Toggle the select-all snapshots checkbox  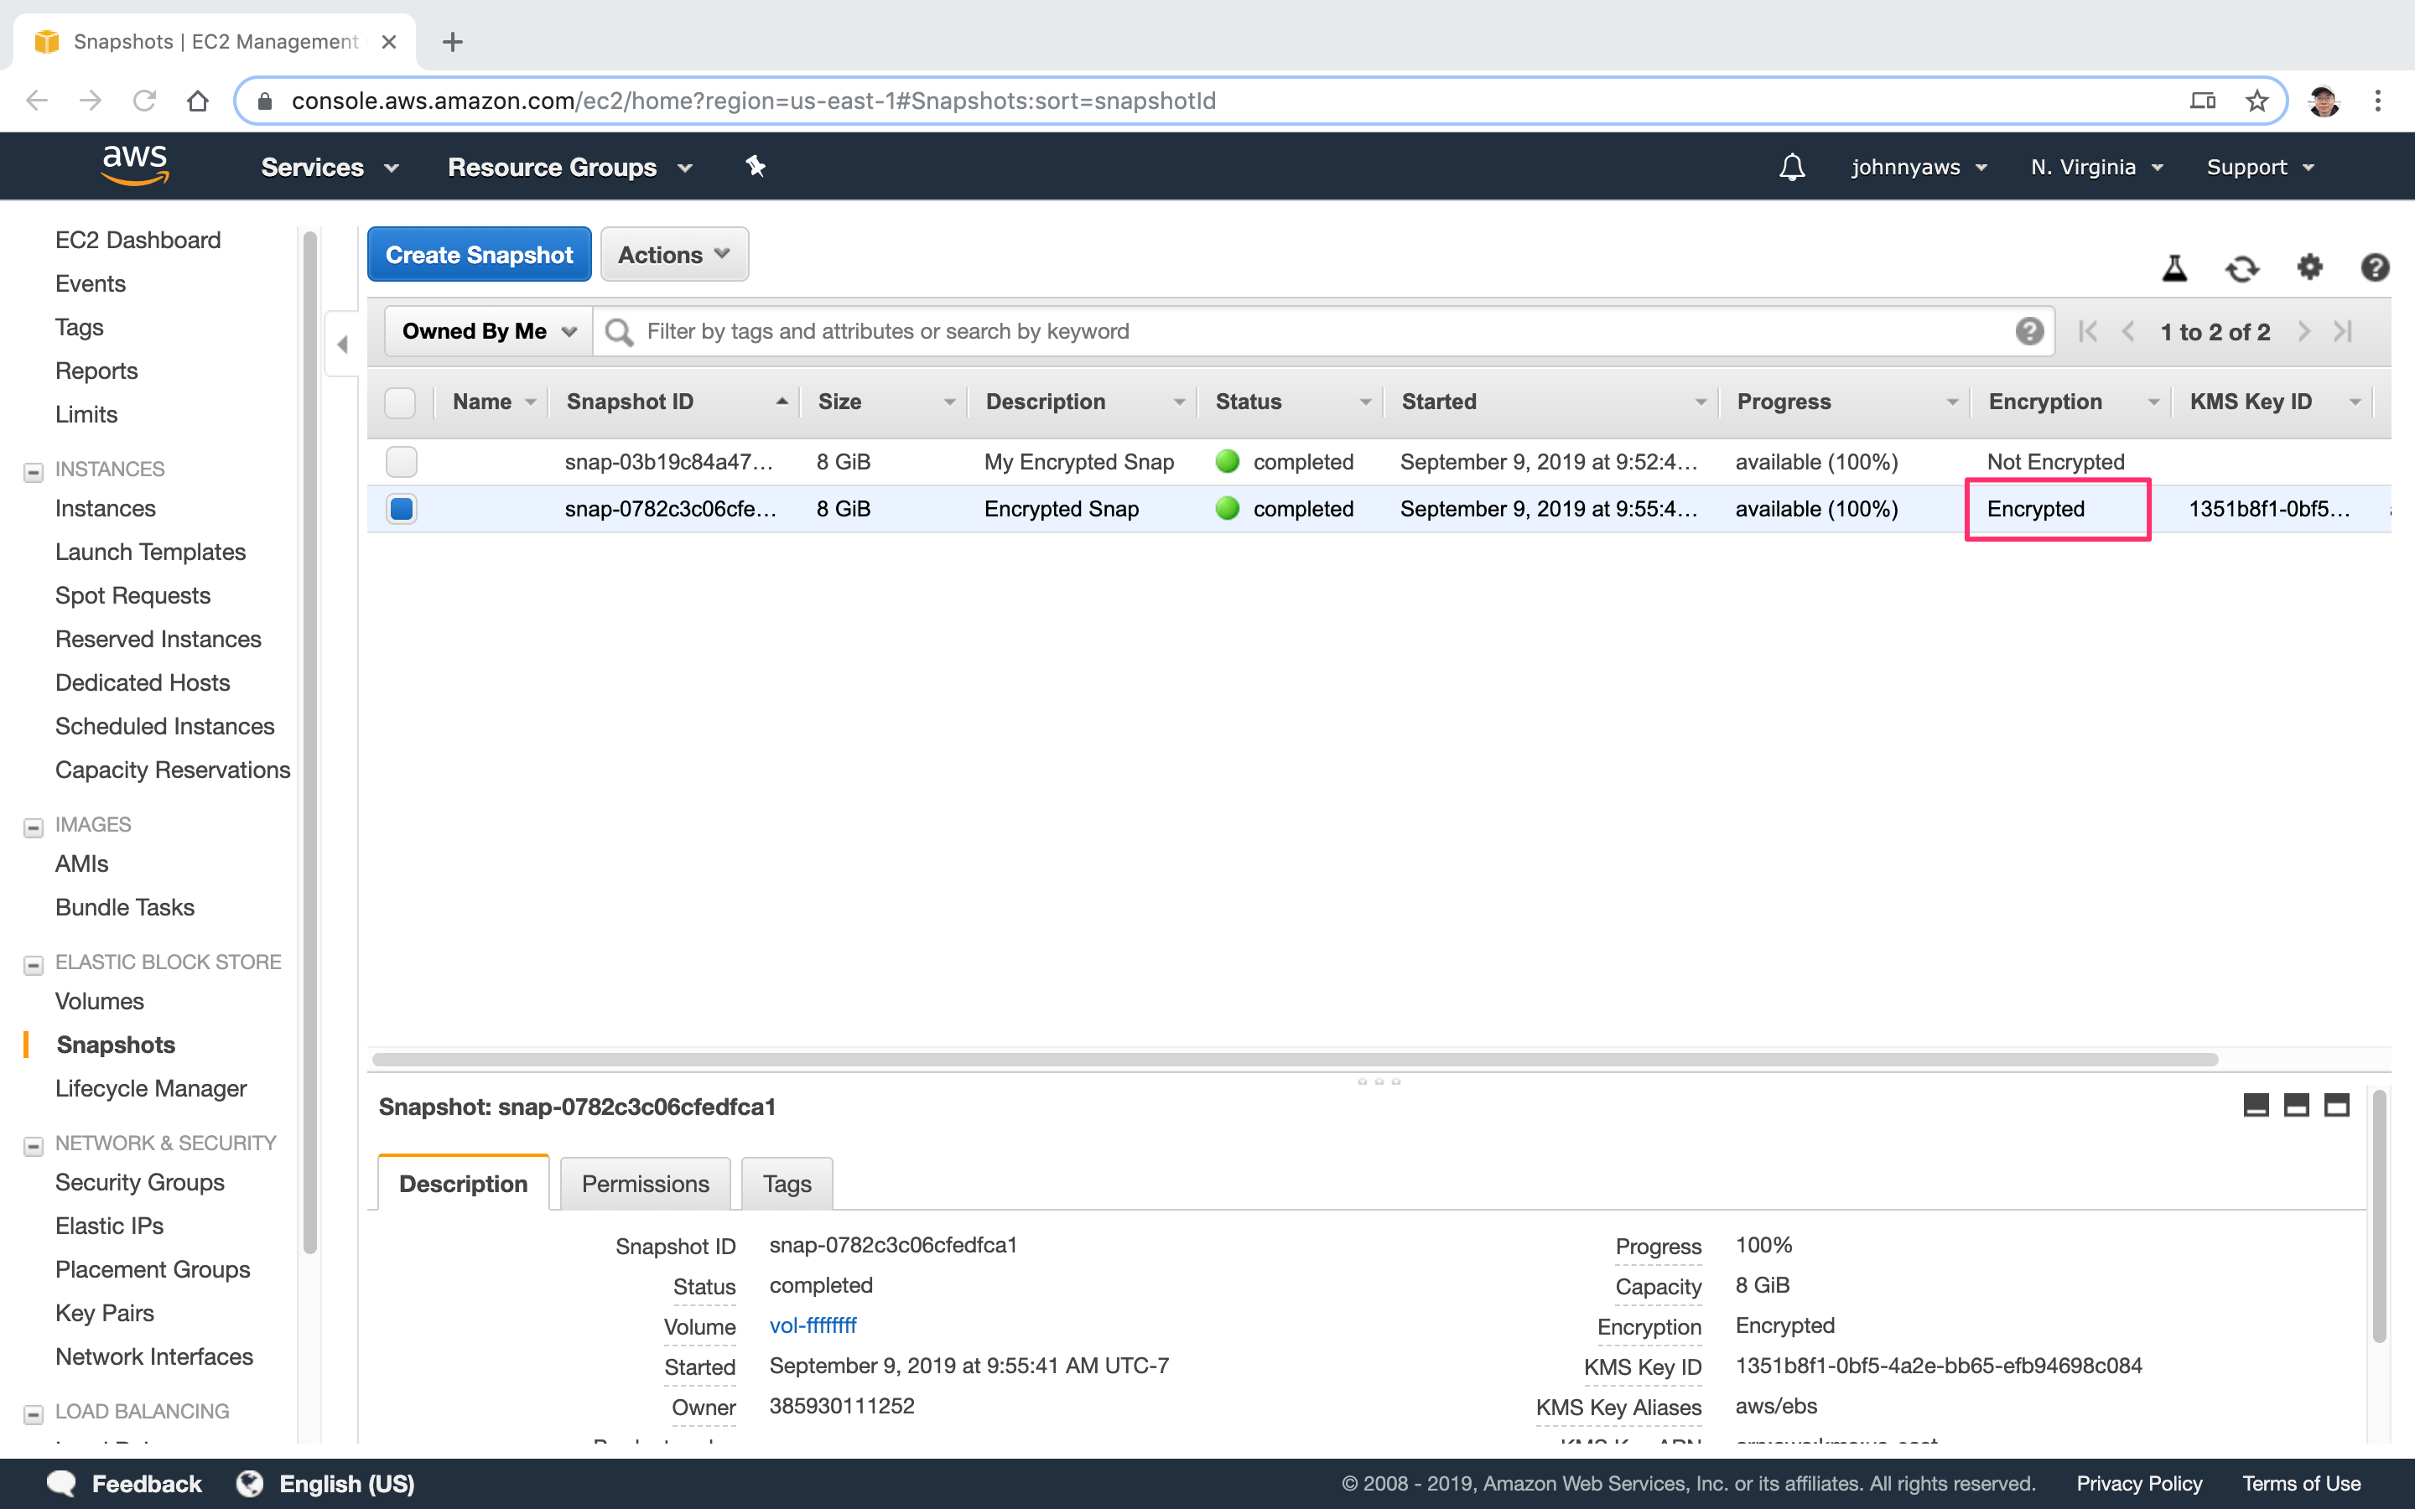pos(400,402)
